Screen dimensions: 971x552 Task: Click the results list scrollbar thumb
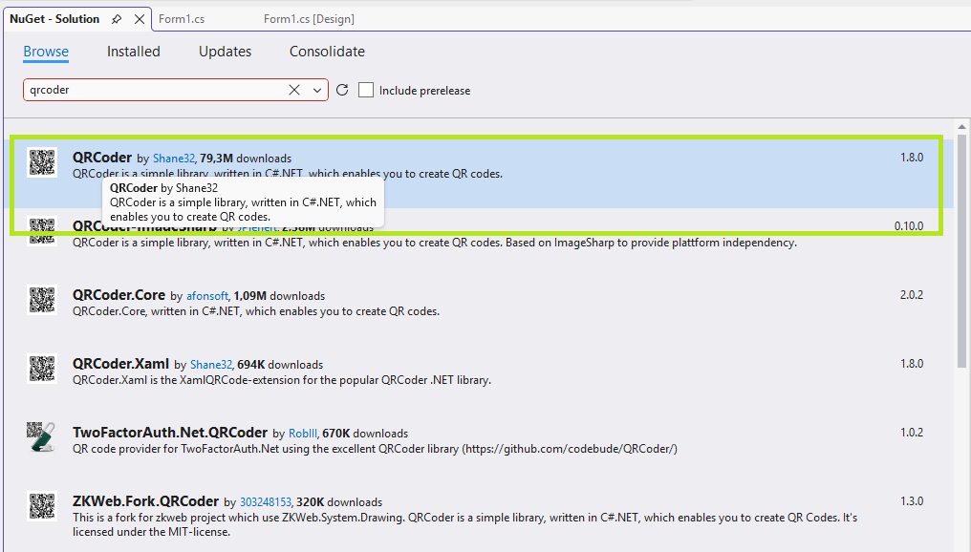(961, 250)
